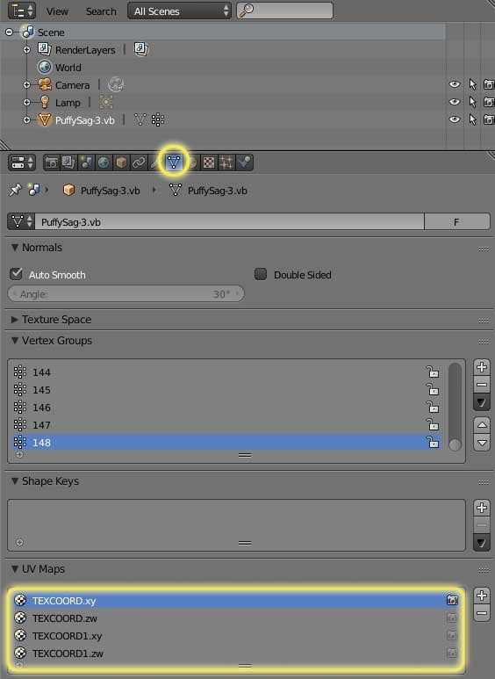
Task: Click the Angle 30° slider field
Action: (126, 293)
